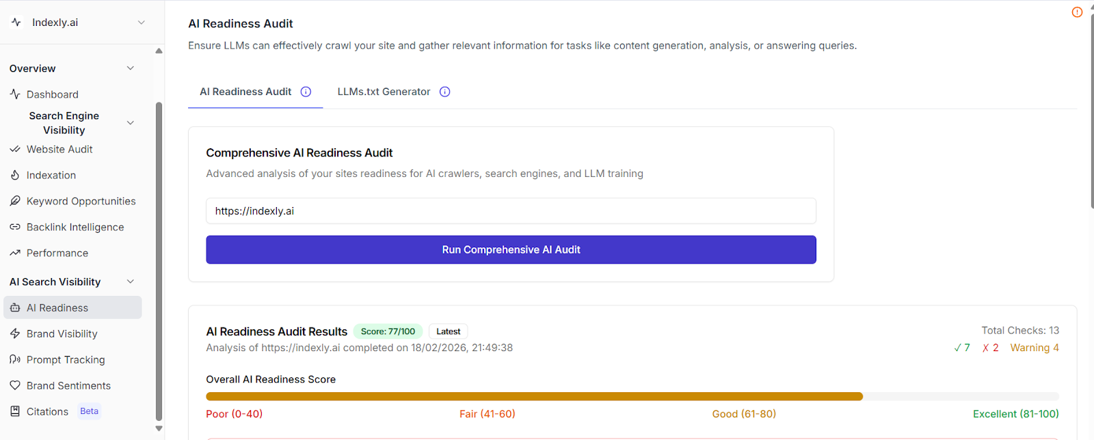Click the Brand Sentiments heart icon
1094x440 pixels.
(15, 385)
